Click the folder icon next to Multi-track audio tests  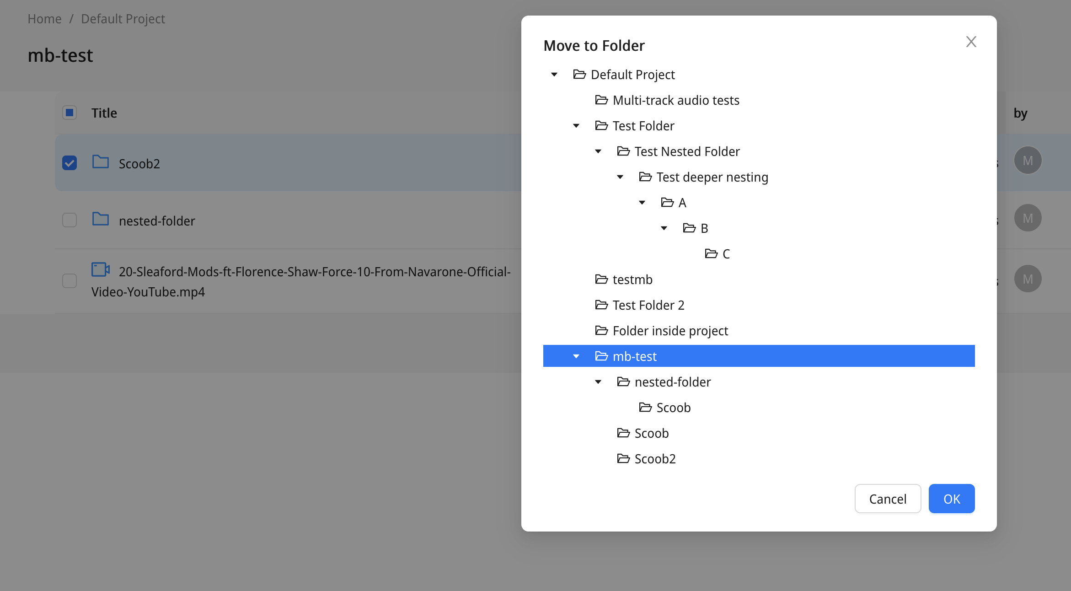tap(601, 100)
